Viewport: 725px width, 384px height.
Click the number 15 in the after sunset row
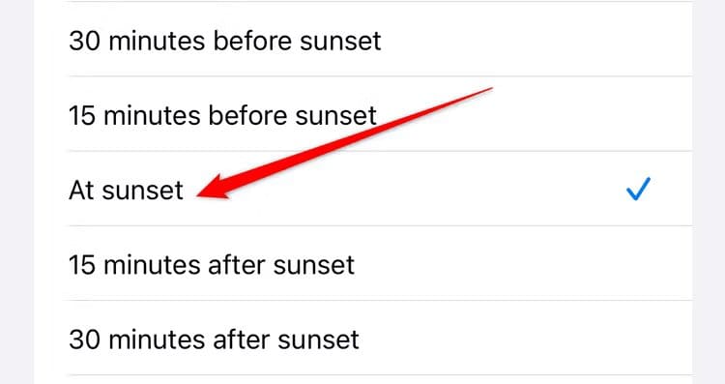click(83, 265)
